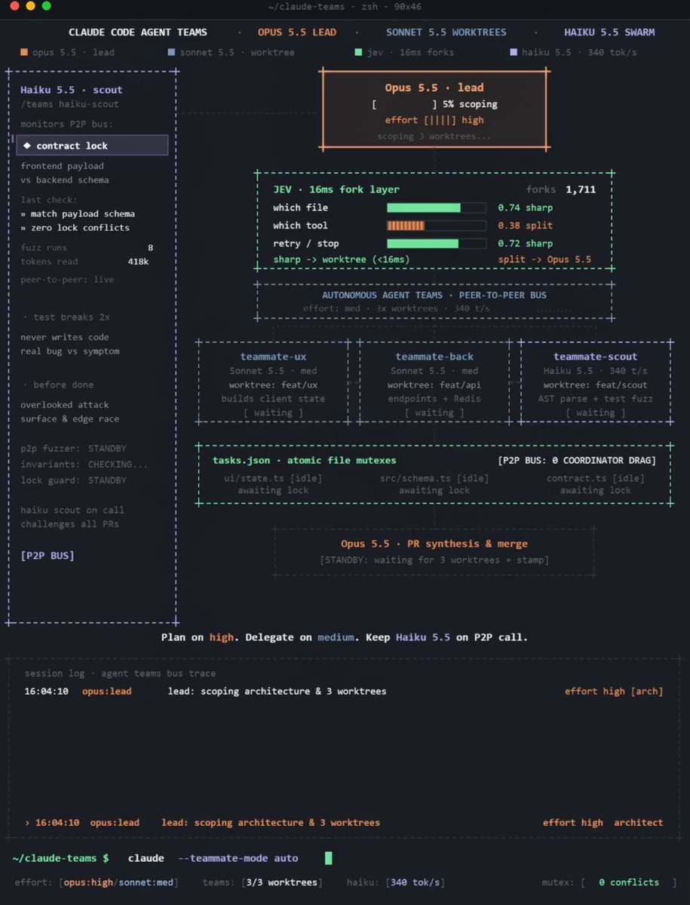The width and height of the screenshot is (690, 905).
Task: Click the "src/schema.ts [idle]" mutex entry
Action: 434,478
